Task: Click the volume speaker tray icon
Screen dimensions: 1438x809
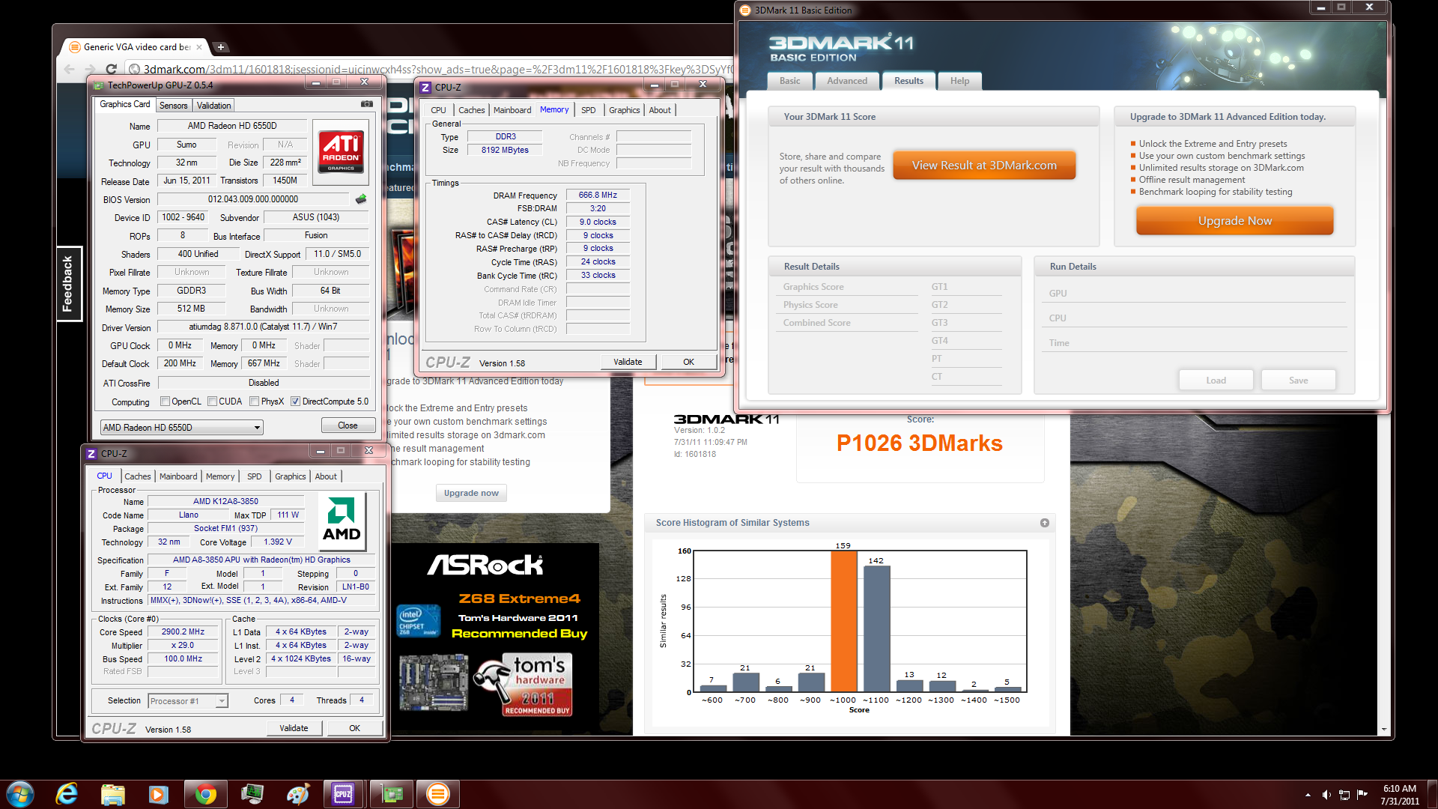Action: click(1326, 795)
